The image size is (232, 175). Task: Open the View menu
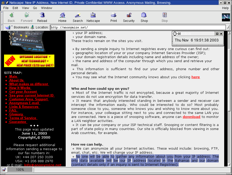click(25, 8)
